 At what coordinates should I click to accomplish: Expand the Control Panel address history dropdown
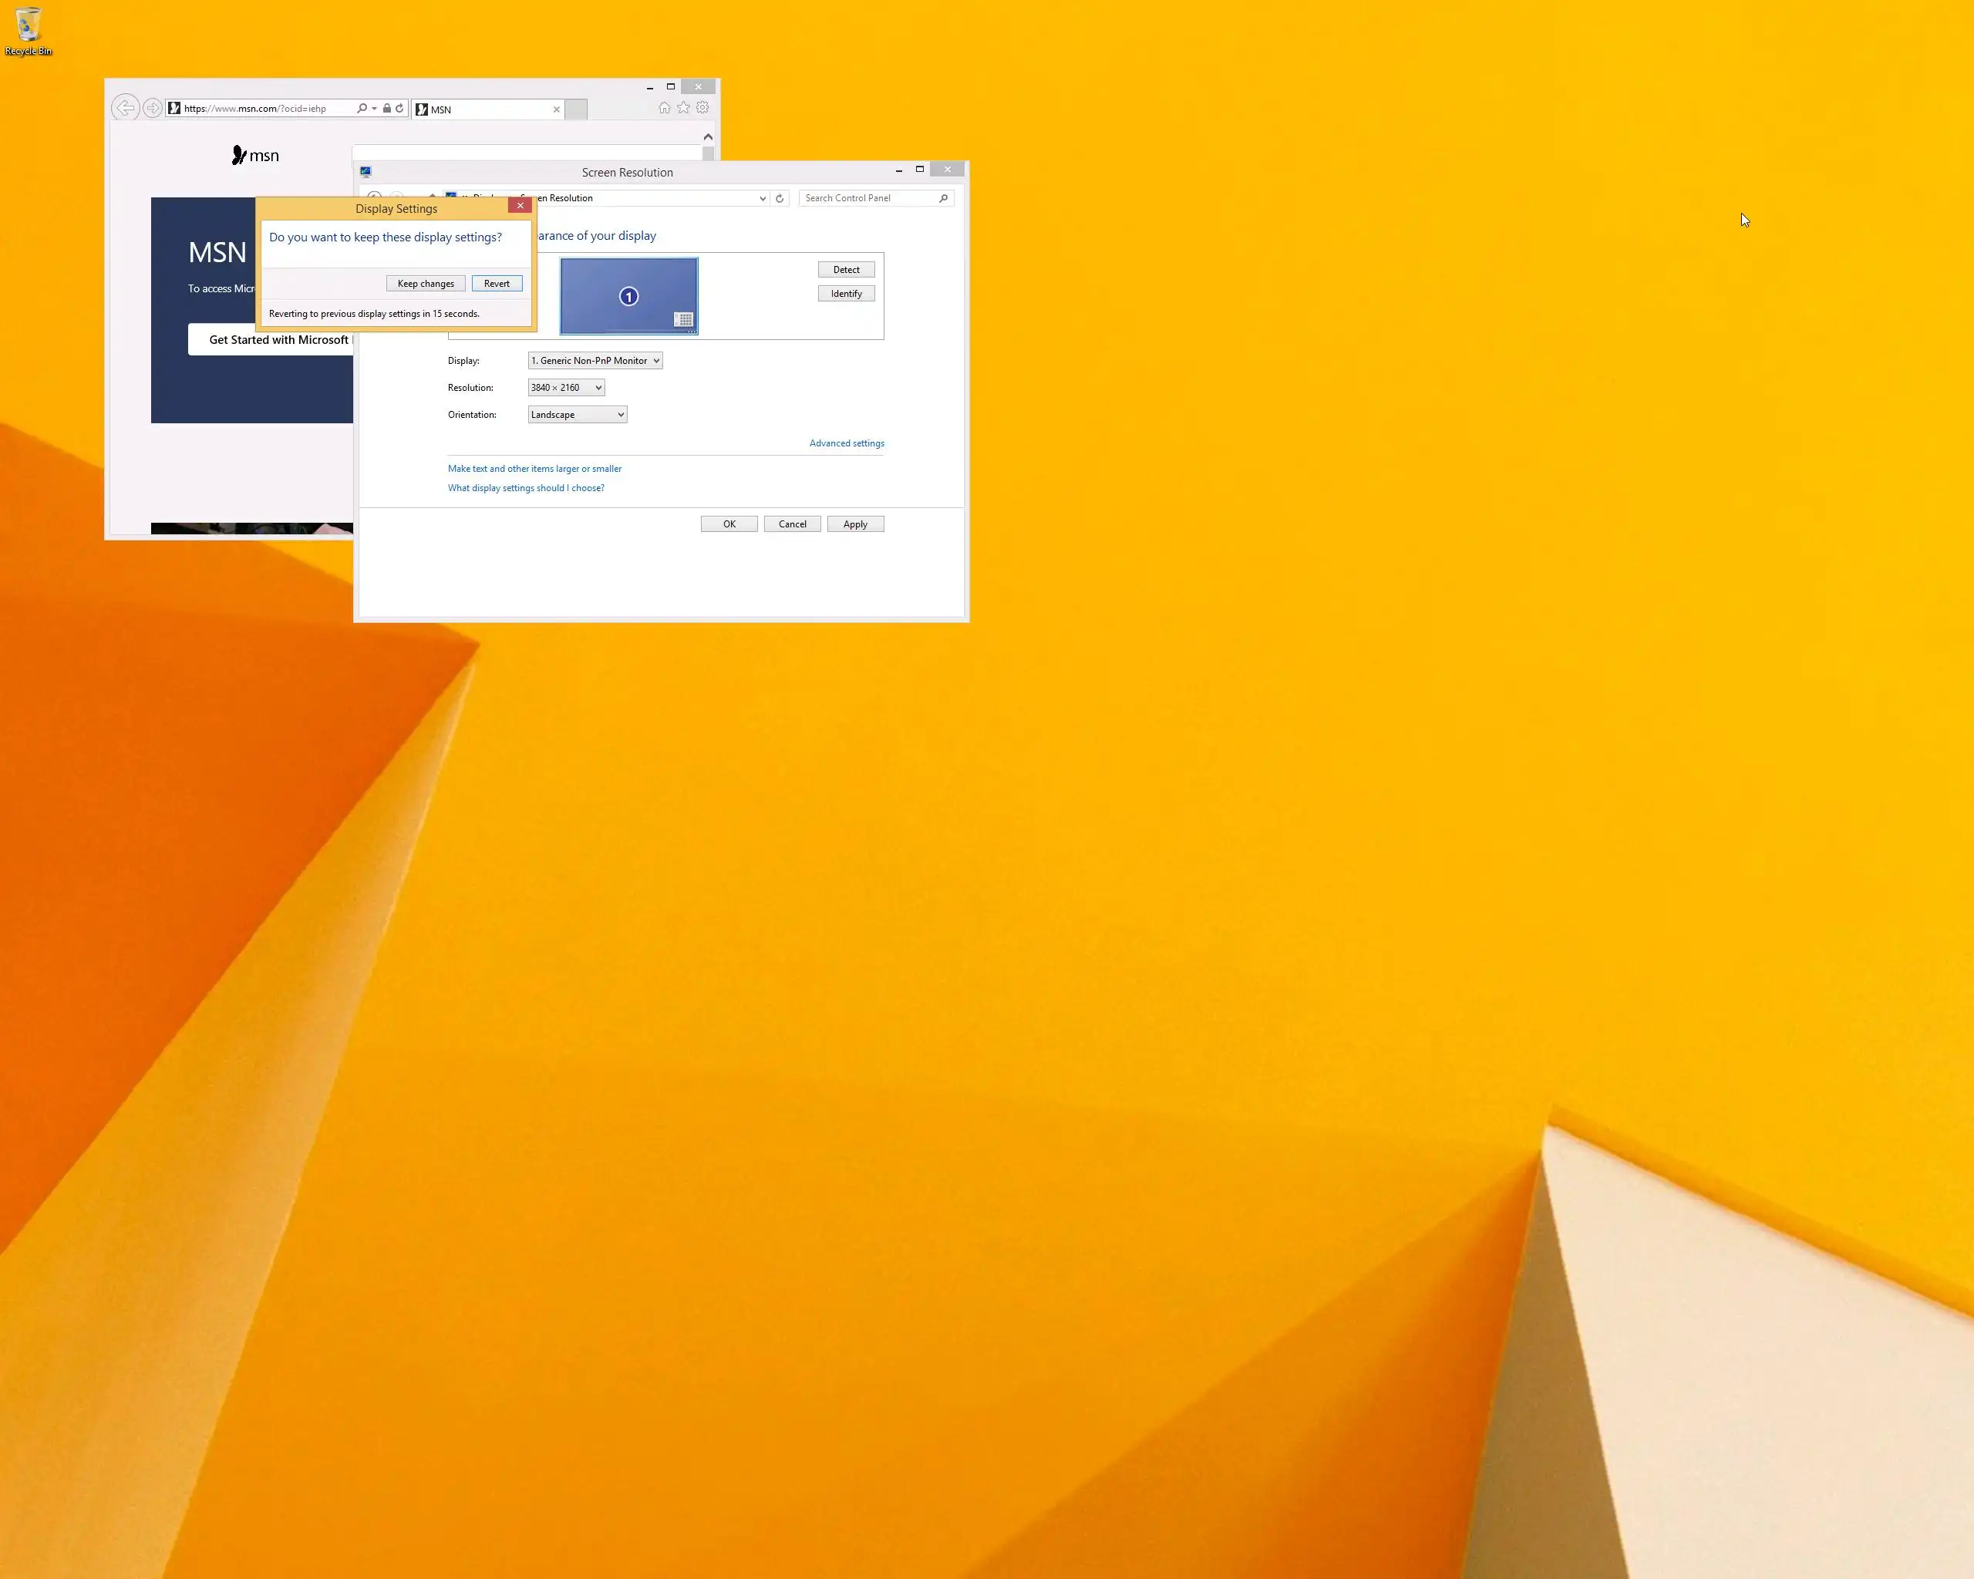click(762, 197)
